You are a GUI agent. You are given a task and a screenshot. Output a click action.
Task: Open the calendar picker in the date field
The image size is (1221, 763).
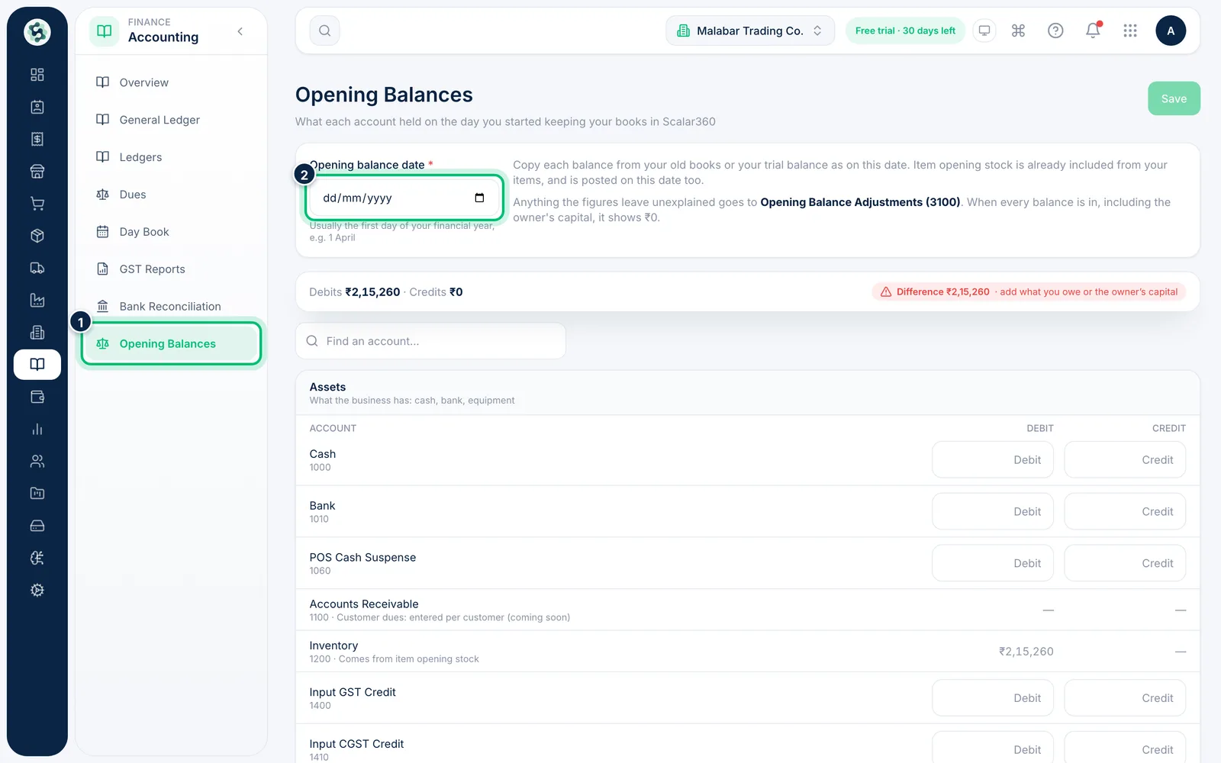click(479, 198)
